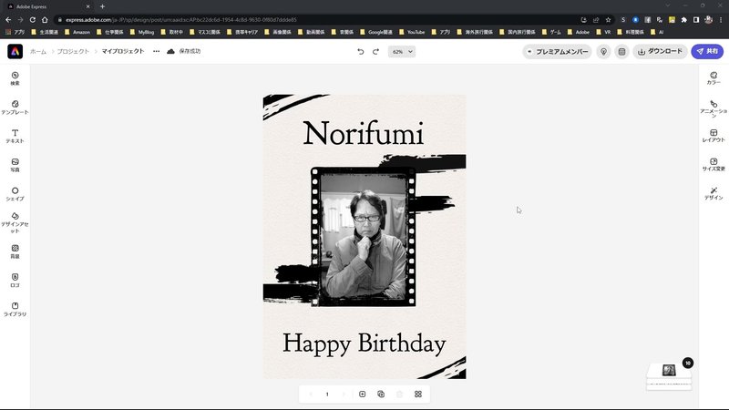Switch to the Adobe Express browser tab
This screenshot has width=729, height=410.
(x=48, y=6)
